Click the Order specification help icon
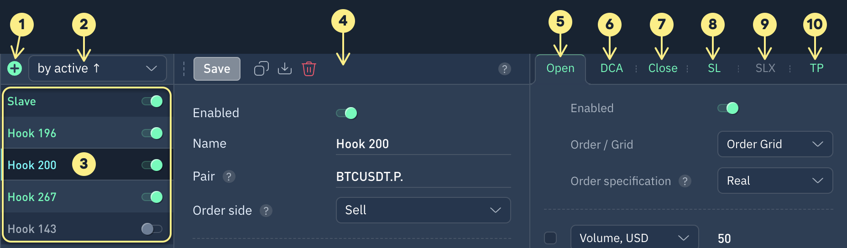 pyautogui.click(x=685, y=181)
